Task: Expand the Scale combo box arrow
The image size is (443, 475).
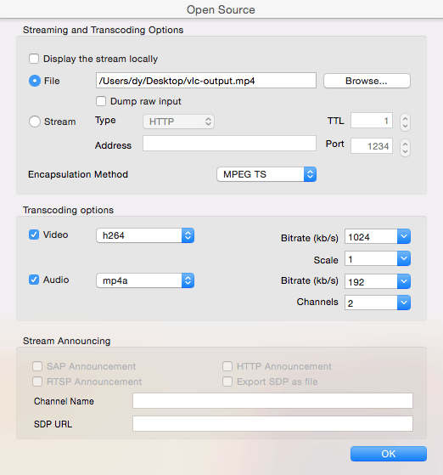Action: [x=404, y=258]
